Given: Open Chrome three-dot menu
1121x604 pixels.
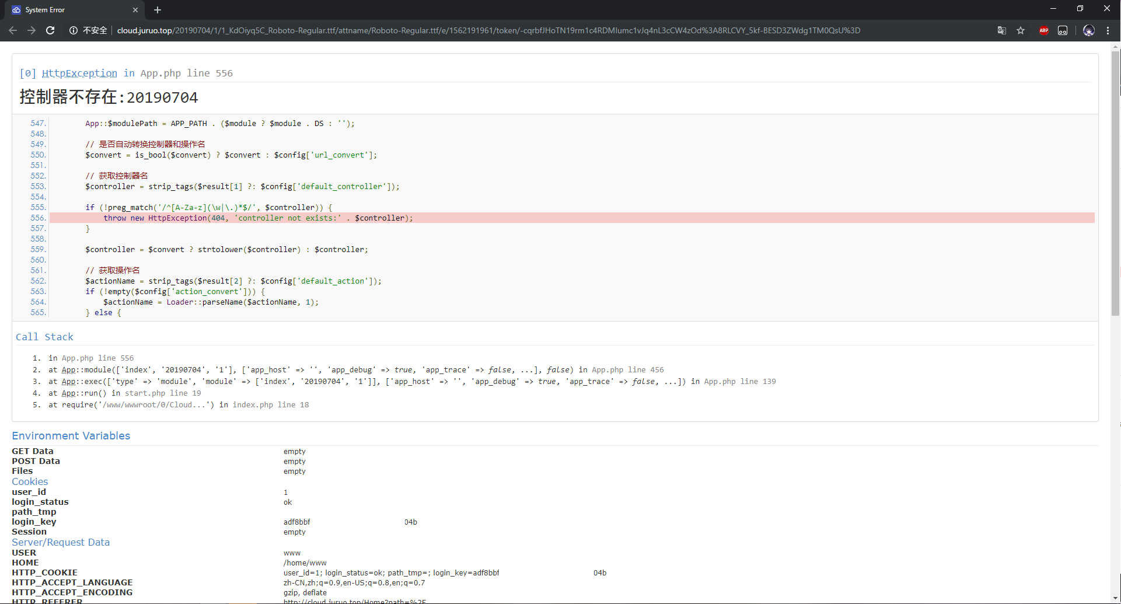Looking at the screenshot, I should (1108, 30).
